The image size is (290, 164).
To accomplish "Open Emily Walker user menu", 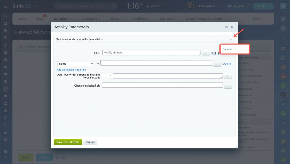I will click(208, 6).
